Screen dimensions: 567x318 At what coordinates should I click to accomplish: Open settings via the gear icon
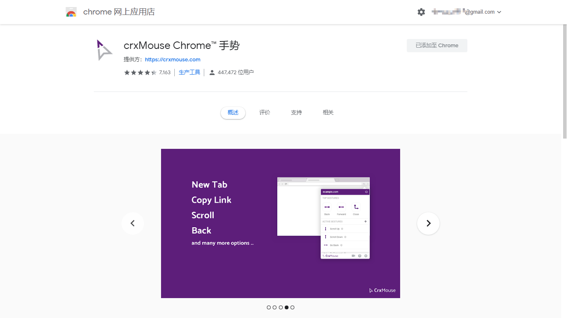[x=421, y=12]
